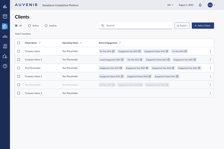Screen dimensions: 224x149
Task: Click the archive box sidebar icon
Action: (x=5, y=17)
